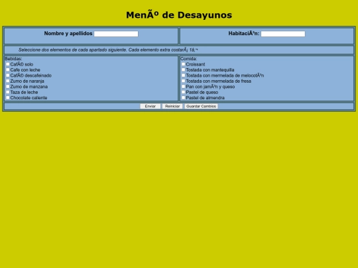
Task: Select Tostada con mermelada de melocotón
Action: point(184,75)
